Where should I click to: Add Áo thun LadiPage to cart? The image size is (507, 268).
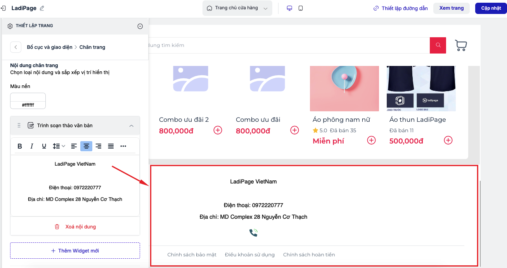[448, 140]
